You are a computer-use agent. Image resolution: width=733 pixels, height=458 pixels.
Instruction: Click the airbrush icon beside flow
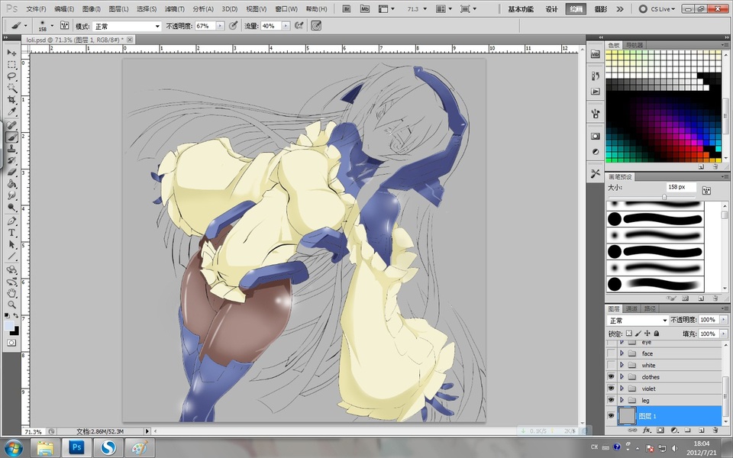coord(299,25)
